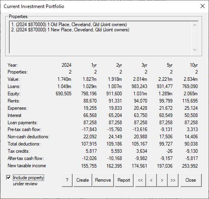209x199 pixels.
Task: Close dialog with X in title bar
Action: 203,6
